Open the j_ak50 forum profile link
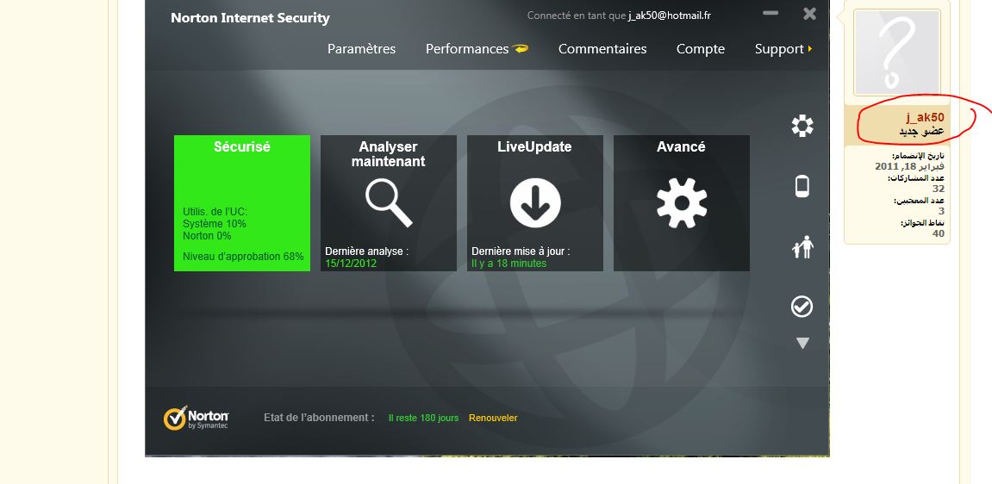Screen dimensions: 992x484 925,117
